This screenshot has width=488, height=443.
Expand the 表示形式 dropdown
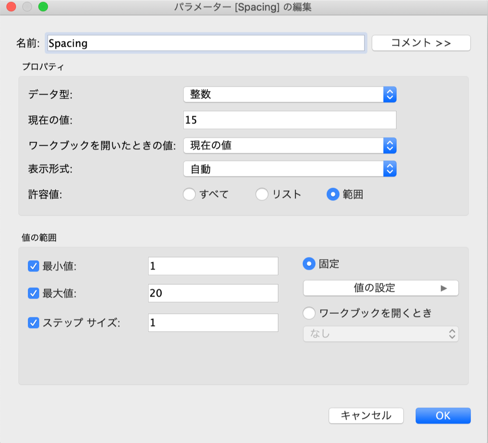coord(290,169)
